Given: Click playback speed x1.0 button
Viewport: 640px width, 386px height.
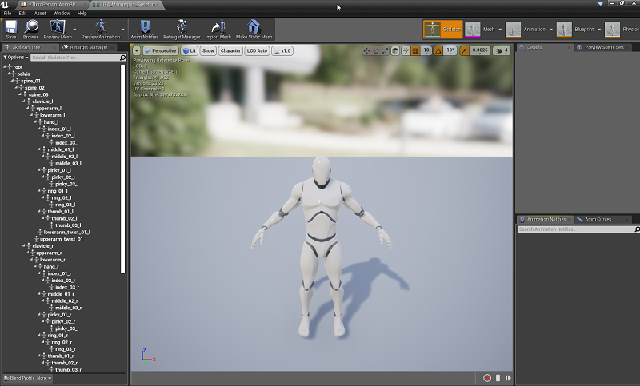Looking at the screenshot, I should pos(282,51).
